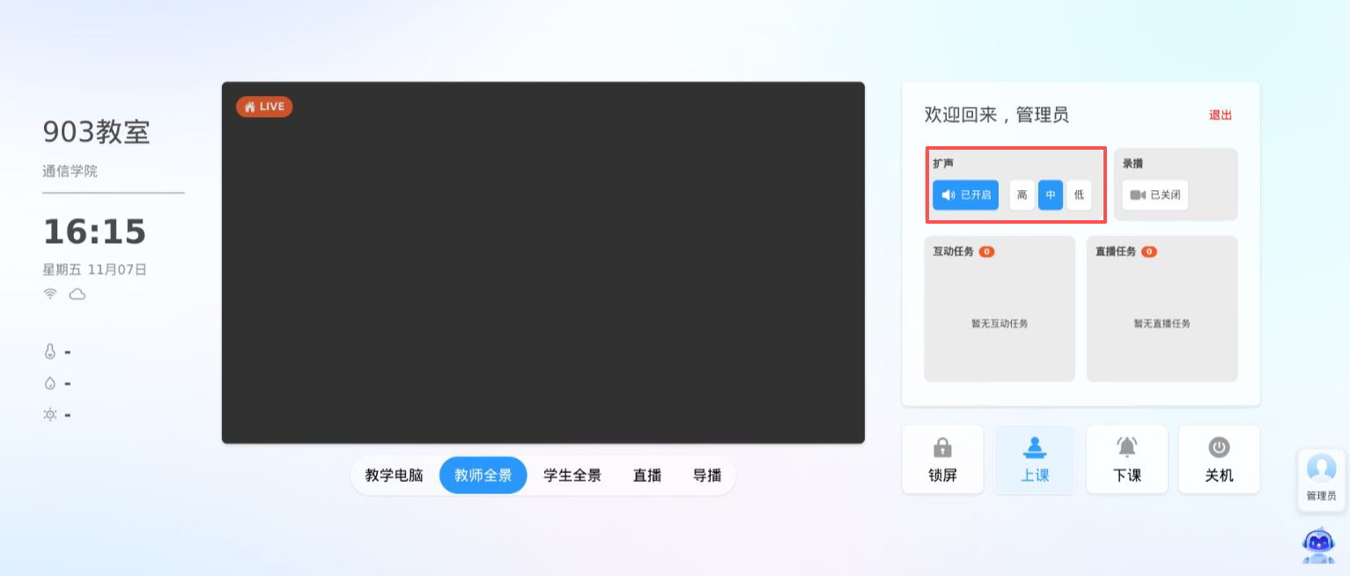Toggle the 录播 已关闭 recording switch
The image size is (1350, 576).
click(x=1155, y=195)
